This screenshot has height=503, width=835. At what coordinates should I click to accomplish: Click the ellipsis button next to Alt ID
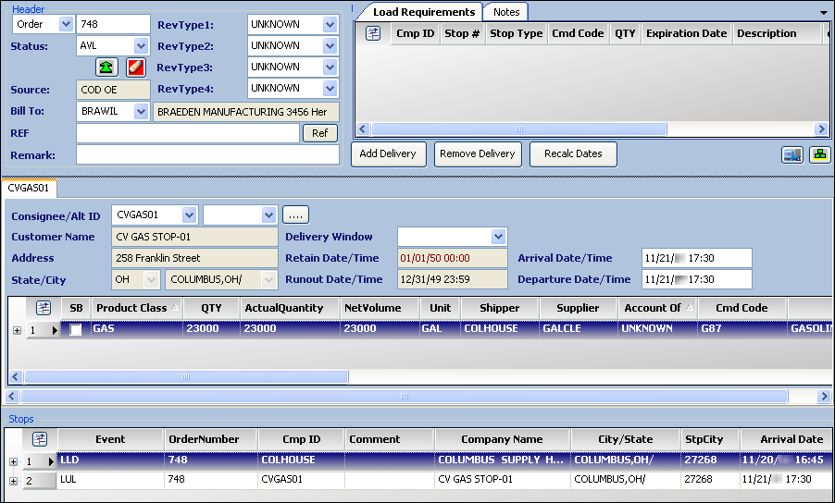point(294,215)
